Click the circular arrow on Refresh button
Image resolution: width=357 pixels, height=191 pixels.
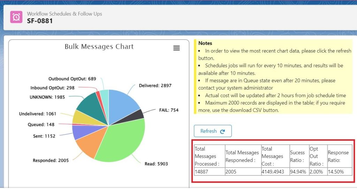(x=222, y=131)
